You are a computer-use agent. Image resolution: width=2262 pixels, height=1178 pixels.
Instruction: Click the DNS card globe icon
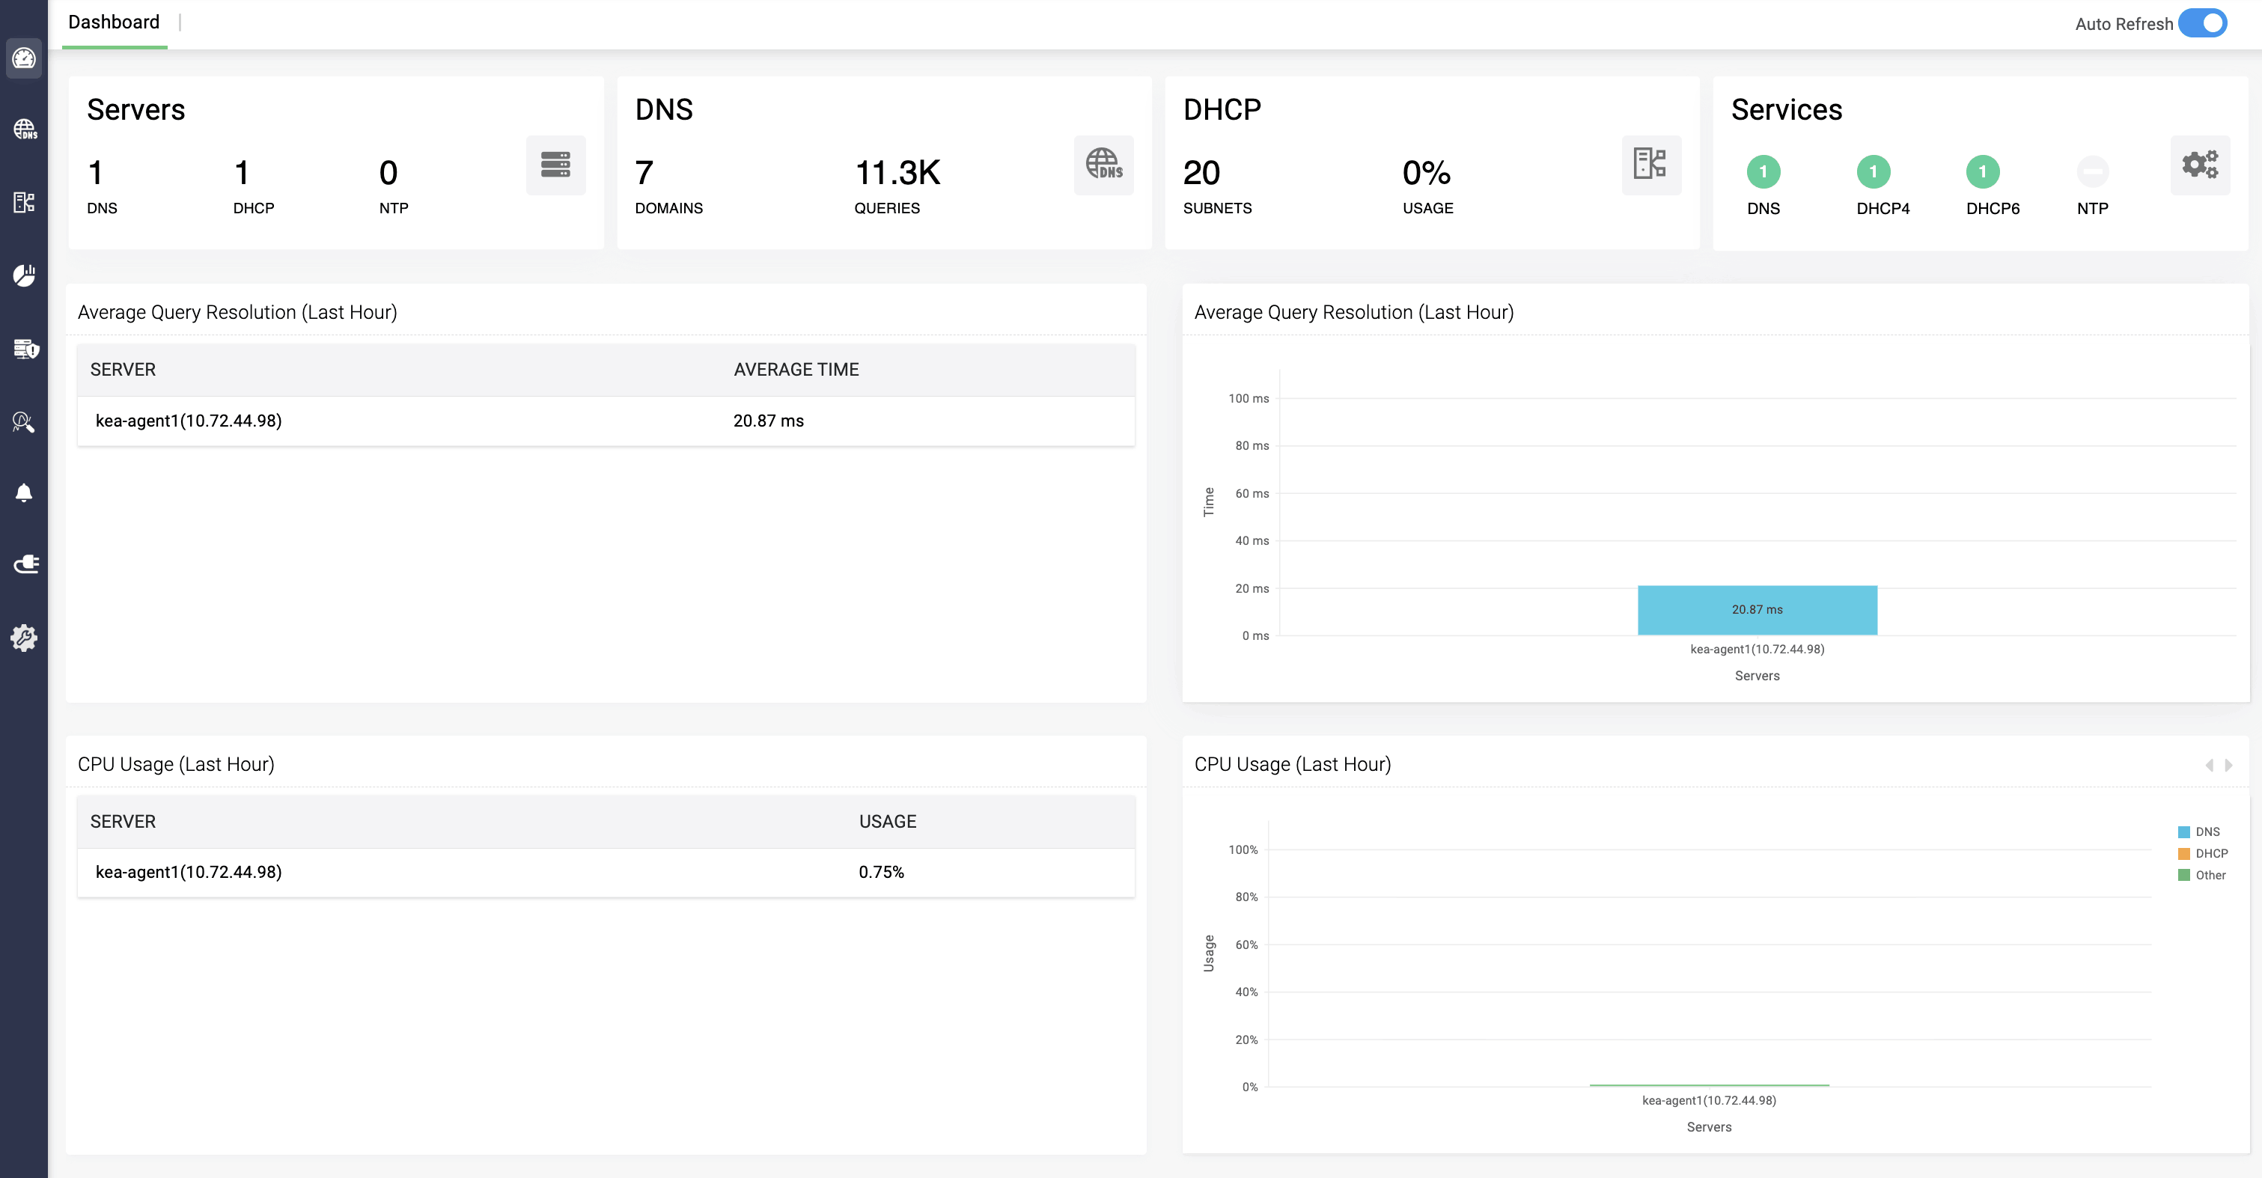[1104, 165]
